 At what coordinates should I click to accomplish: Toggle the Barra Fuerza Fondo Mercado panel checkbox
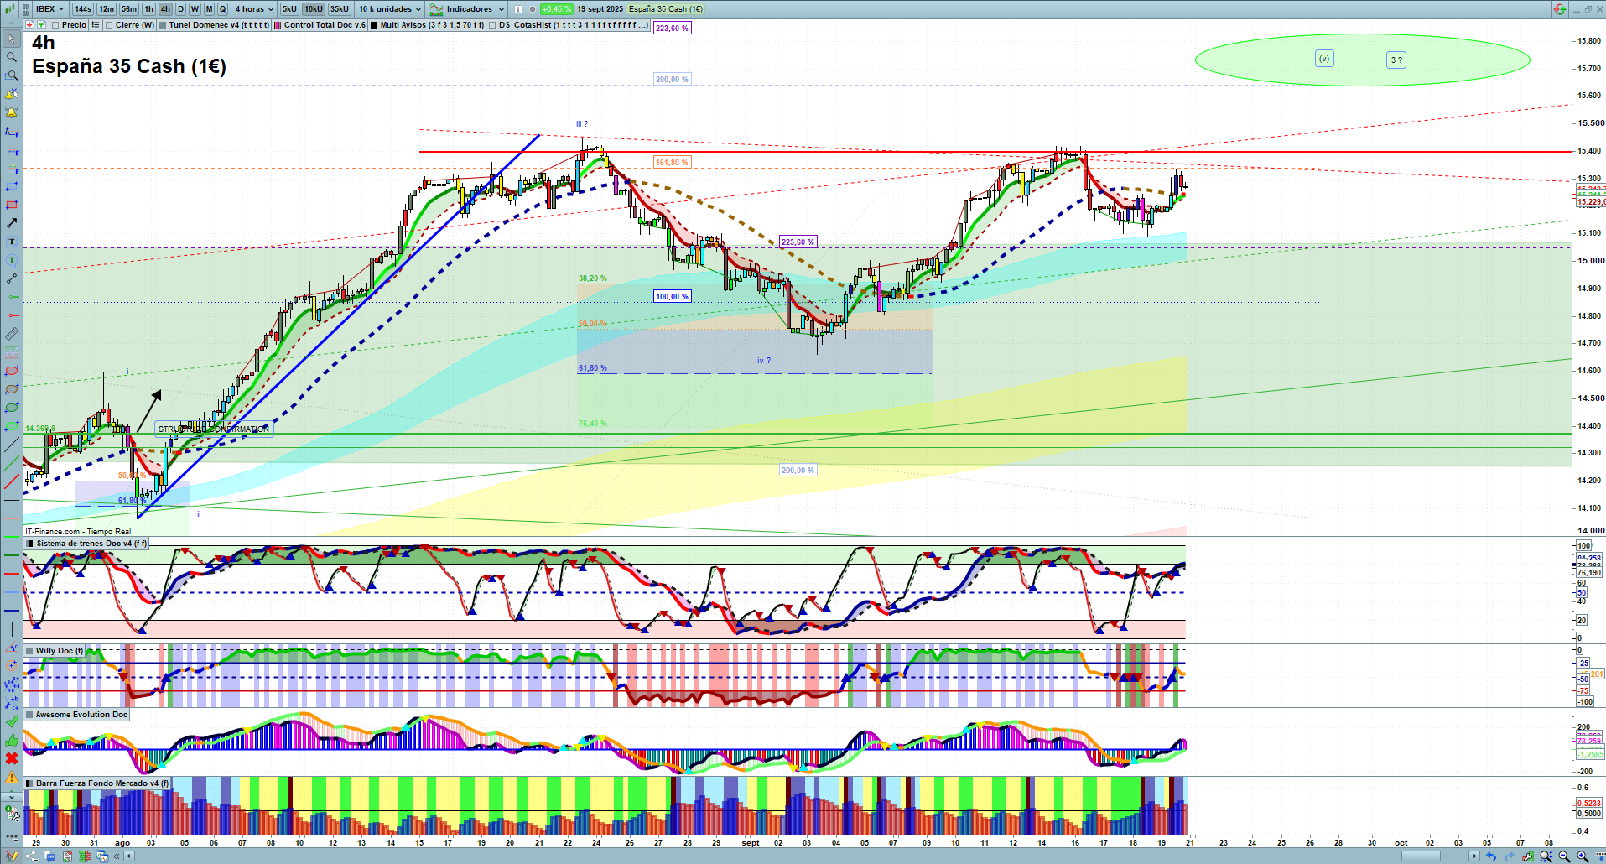(x=30, y=783)
